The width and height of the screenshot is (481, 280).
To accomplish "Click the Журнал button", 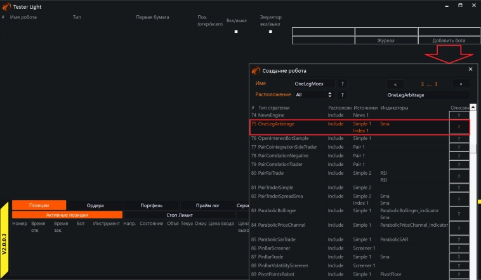I will [386, 41].
